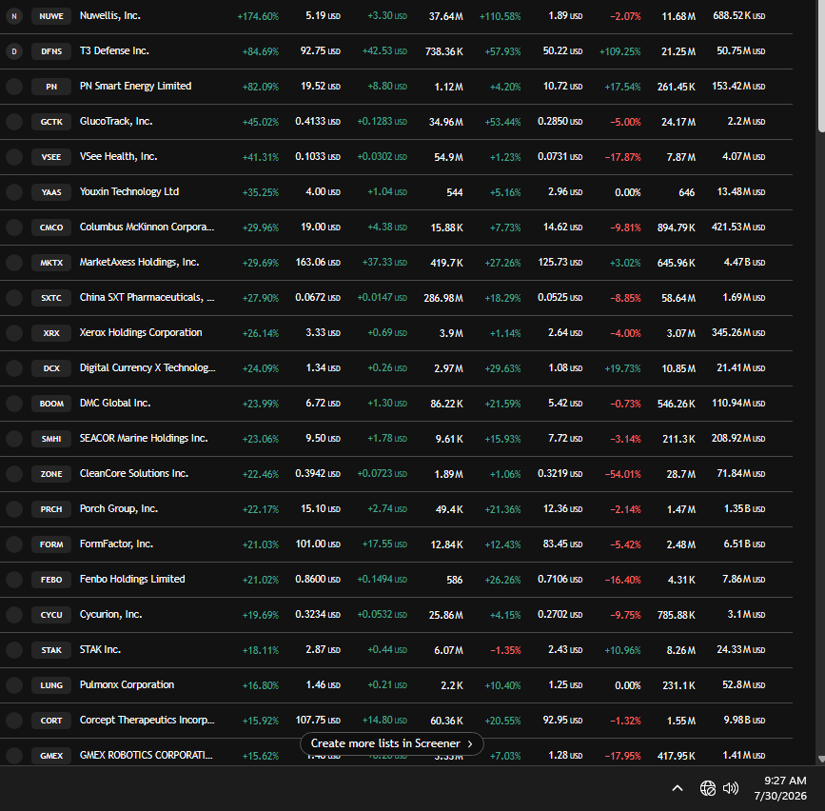Show hidden tray icons with the up chevron

tap(678, 788)
